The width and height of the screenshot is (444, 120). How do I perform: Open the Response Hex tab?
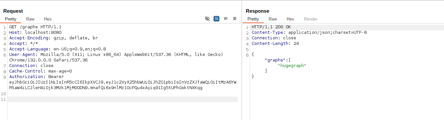(x=290, y=19)
